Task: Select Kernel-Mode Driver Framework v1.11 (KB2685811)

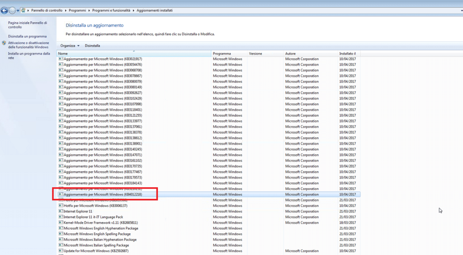Action: pos(209,222)
